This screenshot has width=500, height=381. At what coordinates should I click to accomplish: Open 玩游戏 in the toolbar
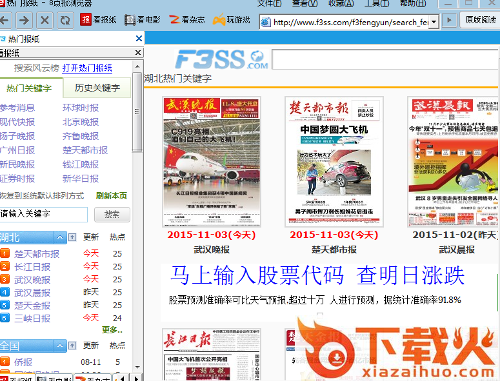click(x=232, y=20)
